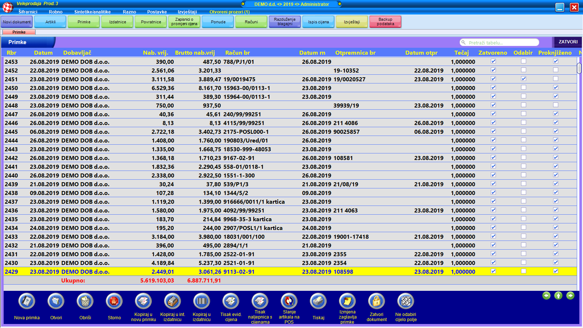
Task: Open the Šifrarnici menu
Action: coord(28,12)
